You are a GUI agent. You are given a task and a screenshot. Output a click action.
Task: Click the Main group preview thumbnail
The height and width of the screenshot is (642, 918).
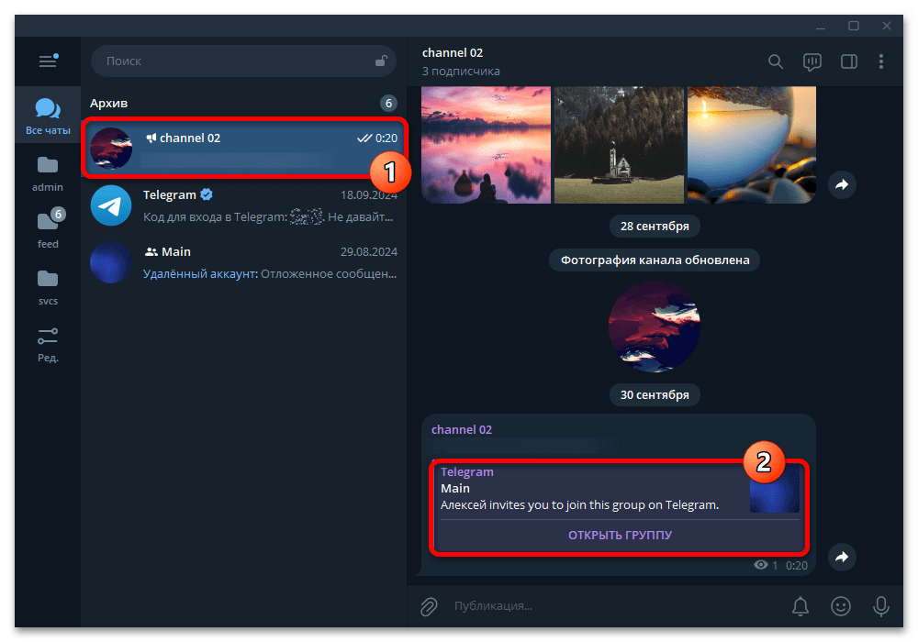click(775, 490)
